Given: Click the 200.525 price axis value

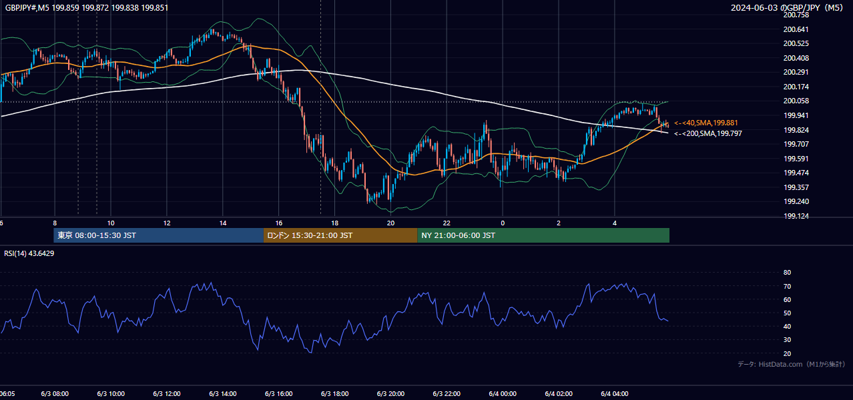Looking at the screenshot, I should tap(796, 43).
